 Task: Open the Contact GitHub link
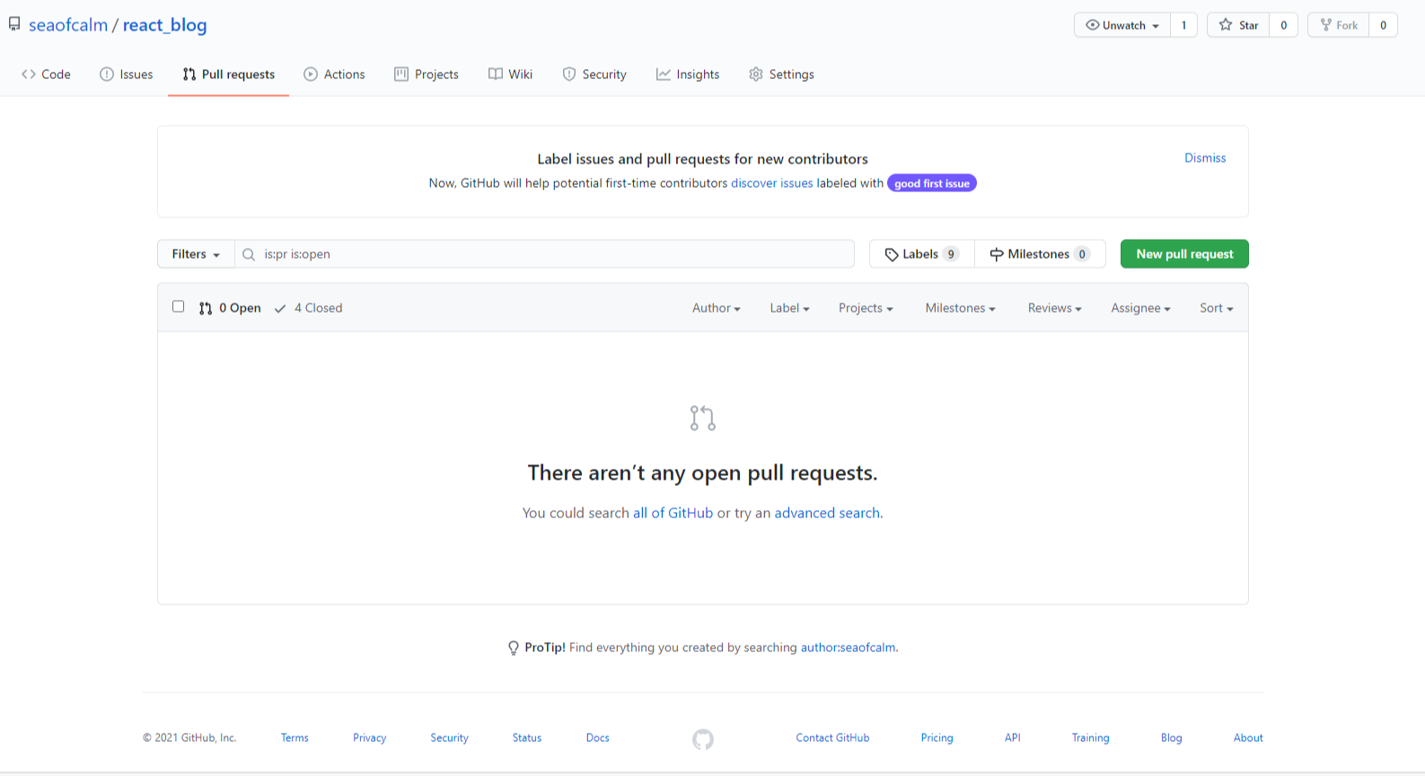pos(832,738)
